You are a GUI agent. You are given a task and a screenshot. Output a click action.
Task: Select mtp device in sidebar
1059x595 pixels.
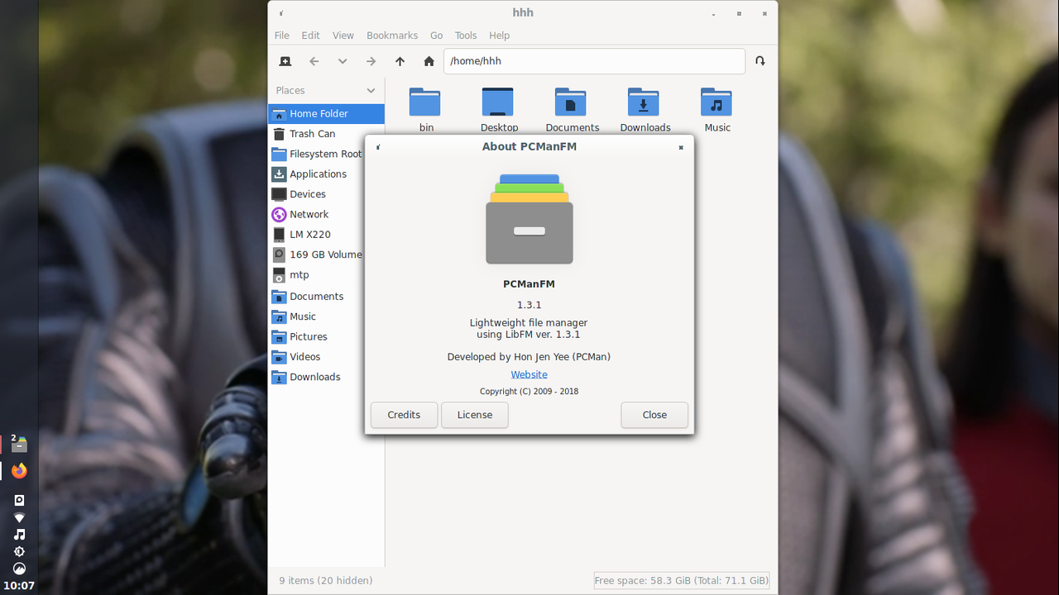pos(326,275)
